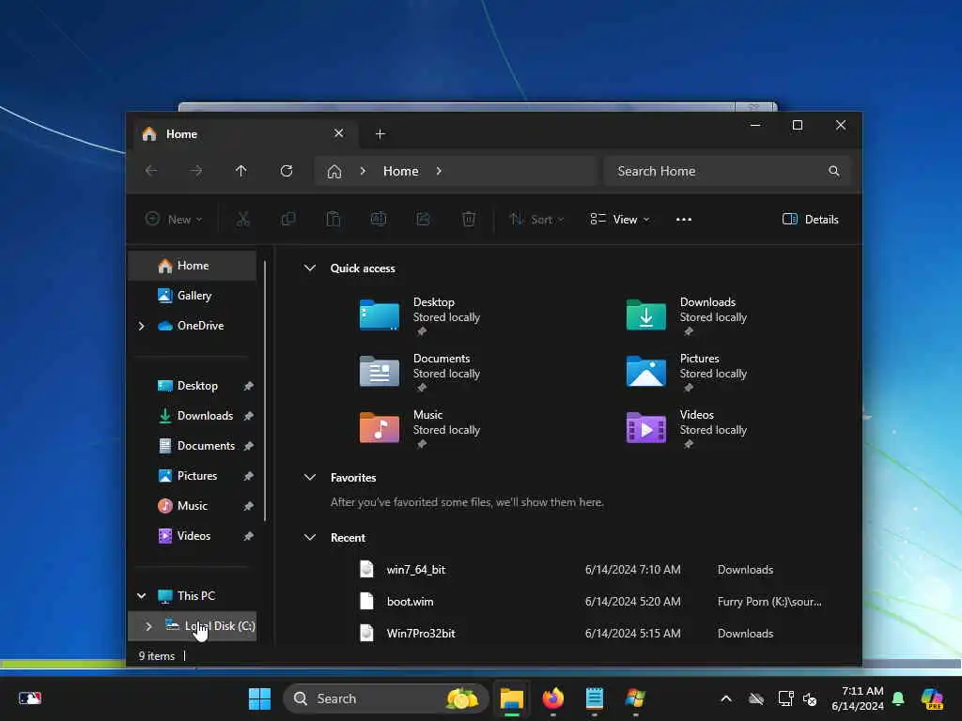Click the Forward navigation arrow
This screenshot has width=962, height=721.
coord(196,171)
